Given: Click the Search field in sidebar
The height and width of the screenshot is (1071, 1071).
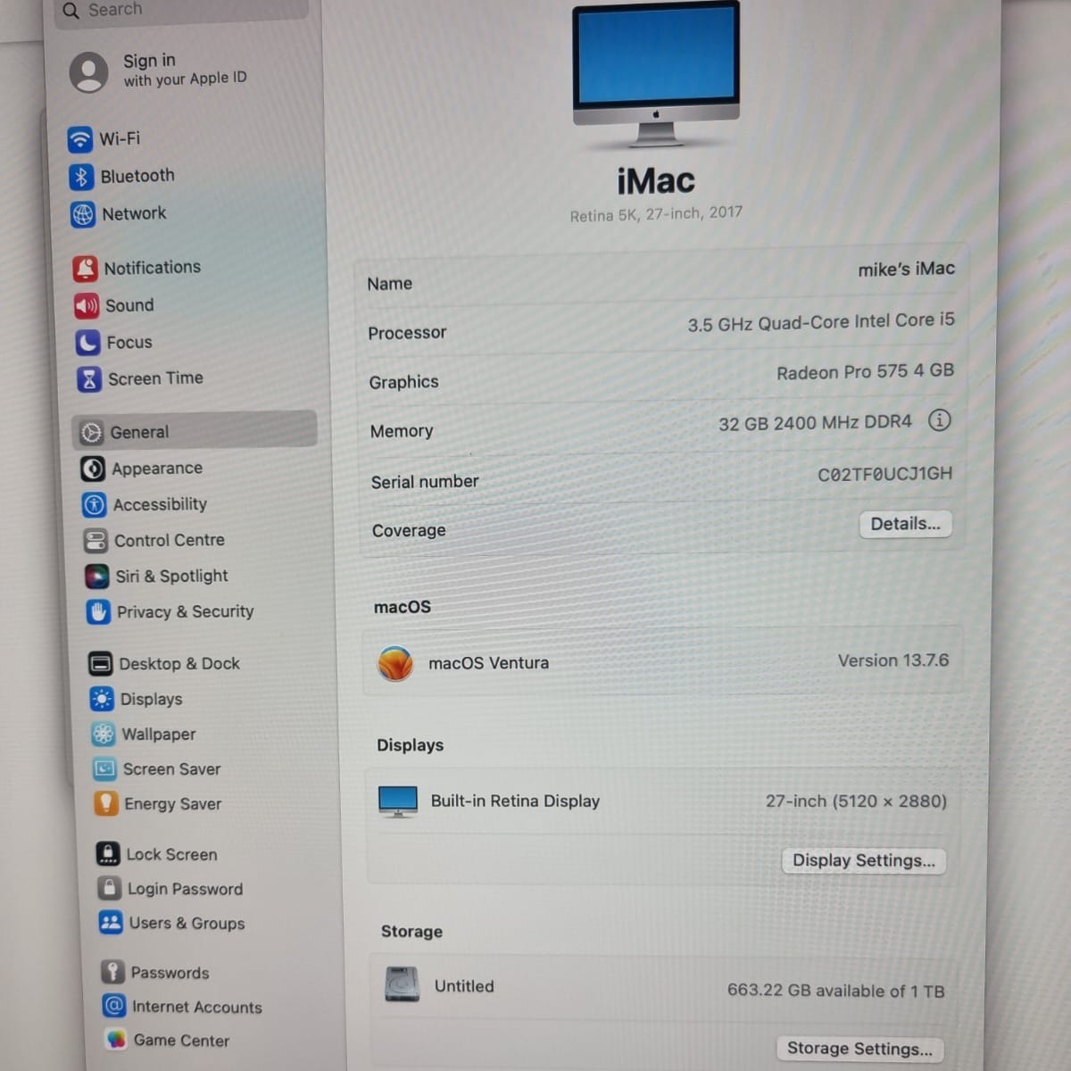Looking at the screenshot, I should (181, 11).
